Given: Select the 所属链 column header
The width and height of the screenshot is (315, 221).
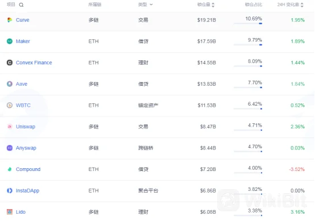Looking at the screenshot, I should (95, 5).
